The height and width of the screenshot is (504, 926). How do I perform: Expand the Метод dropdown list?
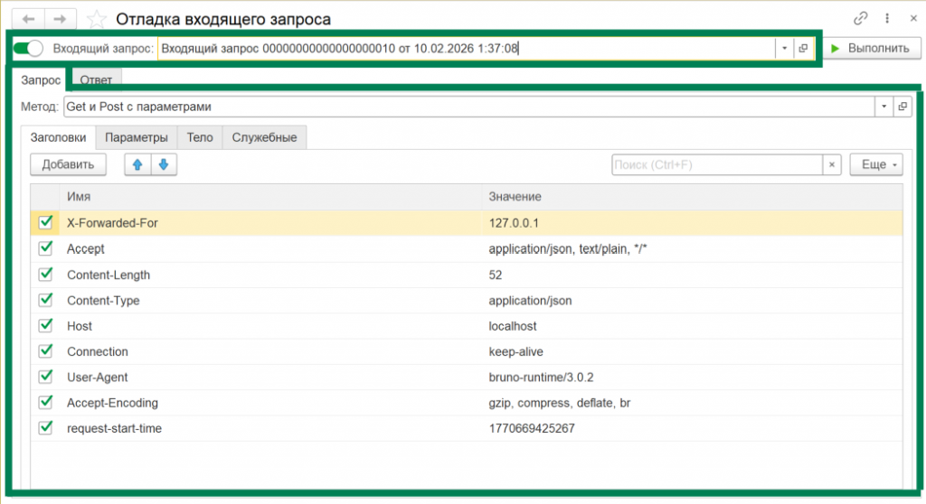tap(883, 107)
